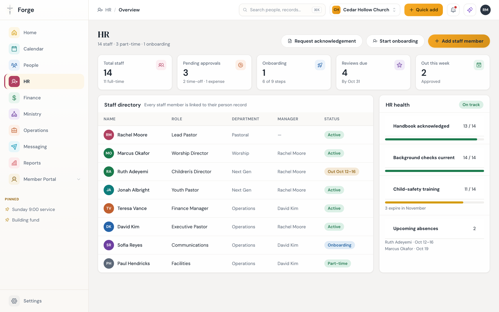Open Operations in the sidebar

(44, 130)
